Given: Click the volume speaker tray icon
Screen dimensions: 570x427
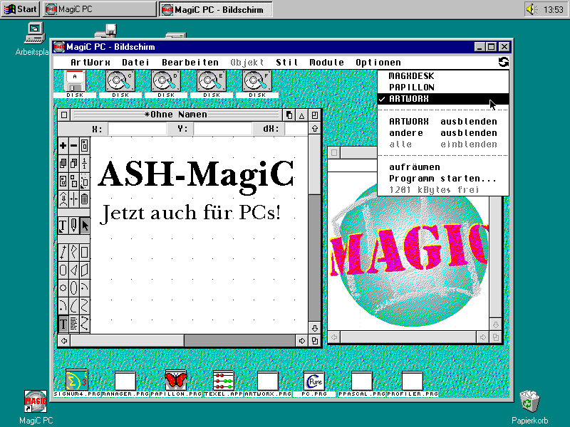Looking at the screenshot, I should pyautogui.click(x=532, y=9).
